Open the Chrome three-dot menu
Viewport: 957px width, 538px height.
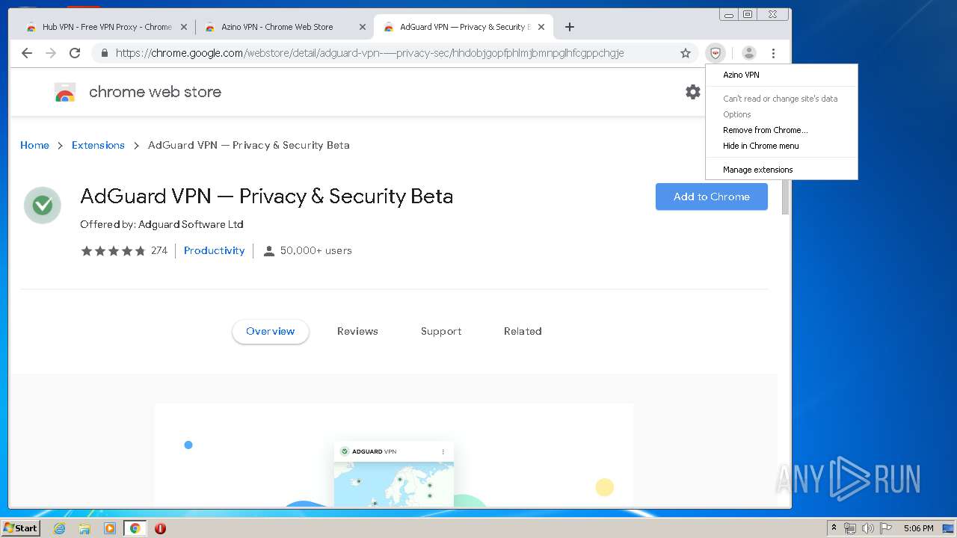(773, 53)
